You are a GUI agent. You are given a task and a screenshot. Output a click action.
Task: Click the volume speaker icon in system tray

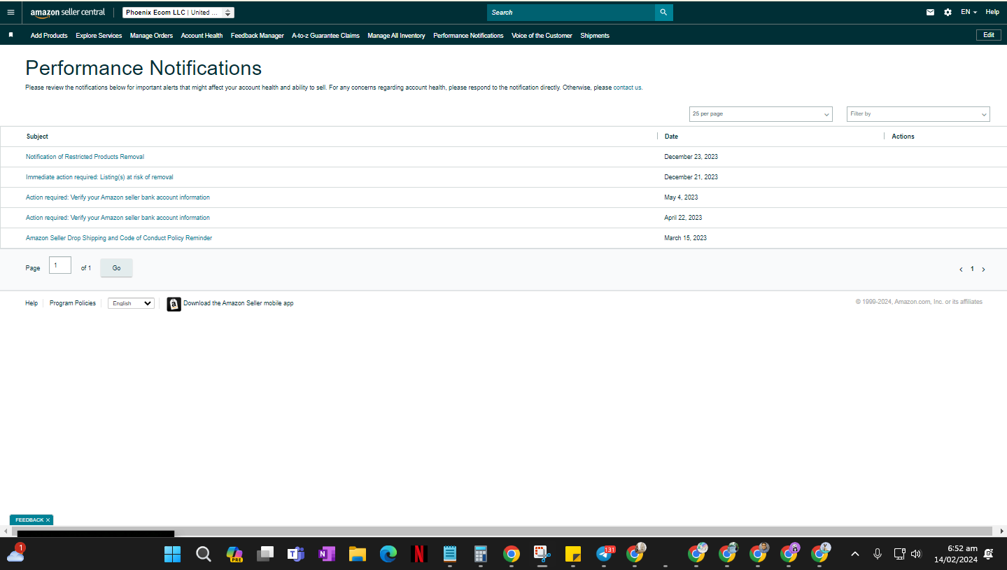[916, 554]
